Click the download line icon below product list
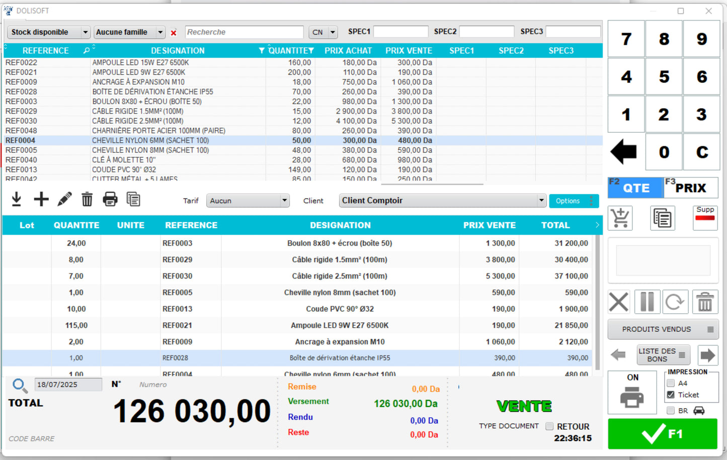The image size is (727, 460). coord(16,199)
